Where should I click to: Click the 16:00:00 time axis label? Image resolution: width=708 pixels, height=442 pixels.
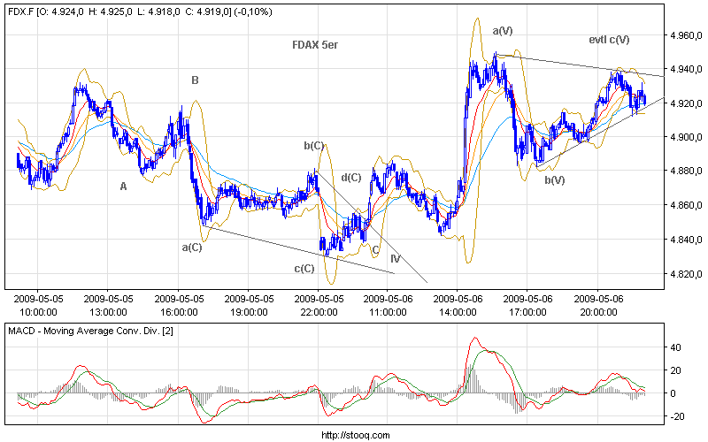coord(179,312)
